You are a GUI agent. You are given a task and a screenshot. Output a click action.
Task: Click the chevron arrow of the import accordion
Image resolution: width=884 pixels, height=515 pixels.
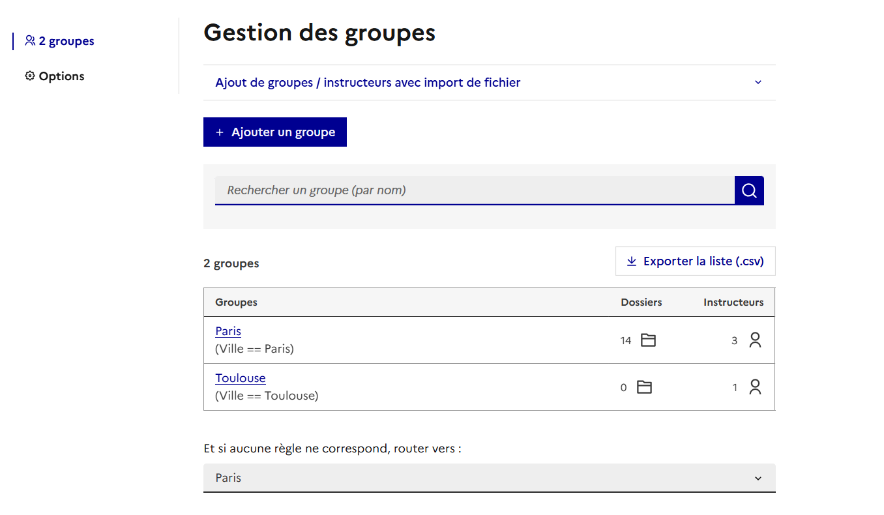[758, 83]
